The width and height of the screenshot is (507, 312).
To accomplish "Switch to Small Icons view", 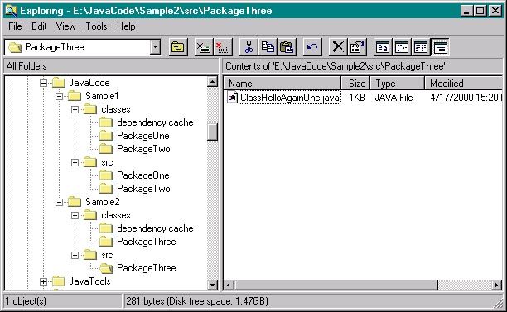I will (402, 47).
